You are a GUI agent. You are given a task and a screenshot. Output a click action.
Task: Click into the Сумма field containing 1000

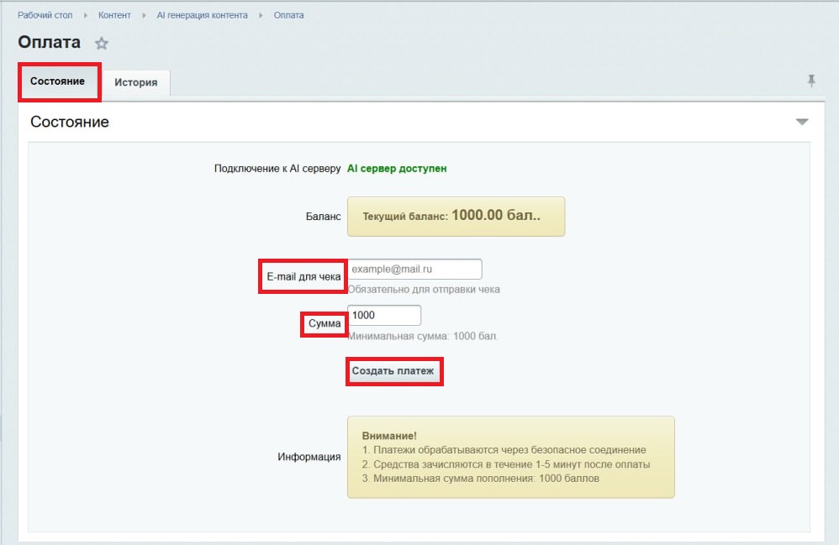[x=384, y=315]
